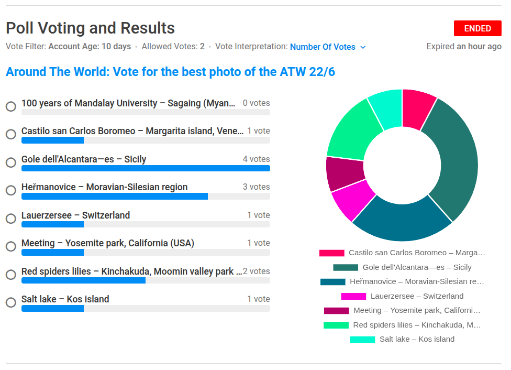The width and height of the screenshot is (511, 370).
Task: Choose the Castilo san Carlos Boromeo option
Action: click(10, 134)
